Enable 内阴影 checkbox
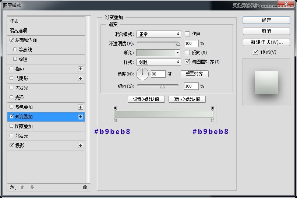This screenshot has height=198, width=297. tap(11, 78)
